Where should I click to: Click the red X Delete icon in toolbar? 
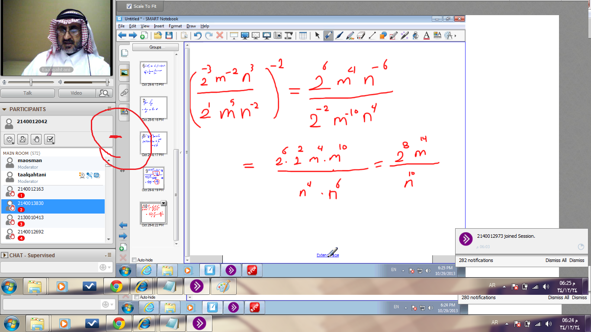(220, 35)
